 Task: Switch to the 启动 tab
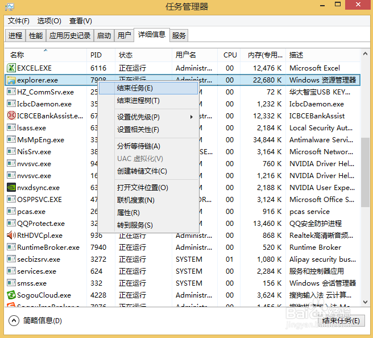click(x=104, y=36)
